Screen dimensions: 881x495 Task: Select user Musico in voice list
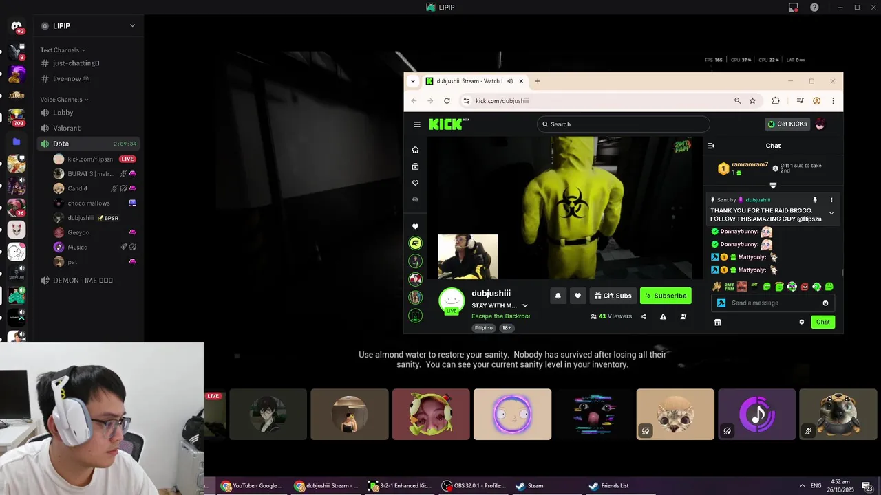pyautogui.click(x=94, y=247)
